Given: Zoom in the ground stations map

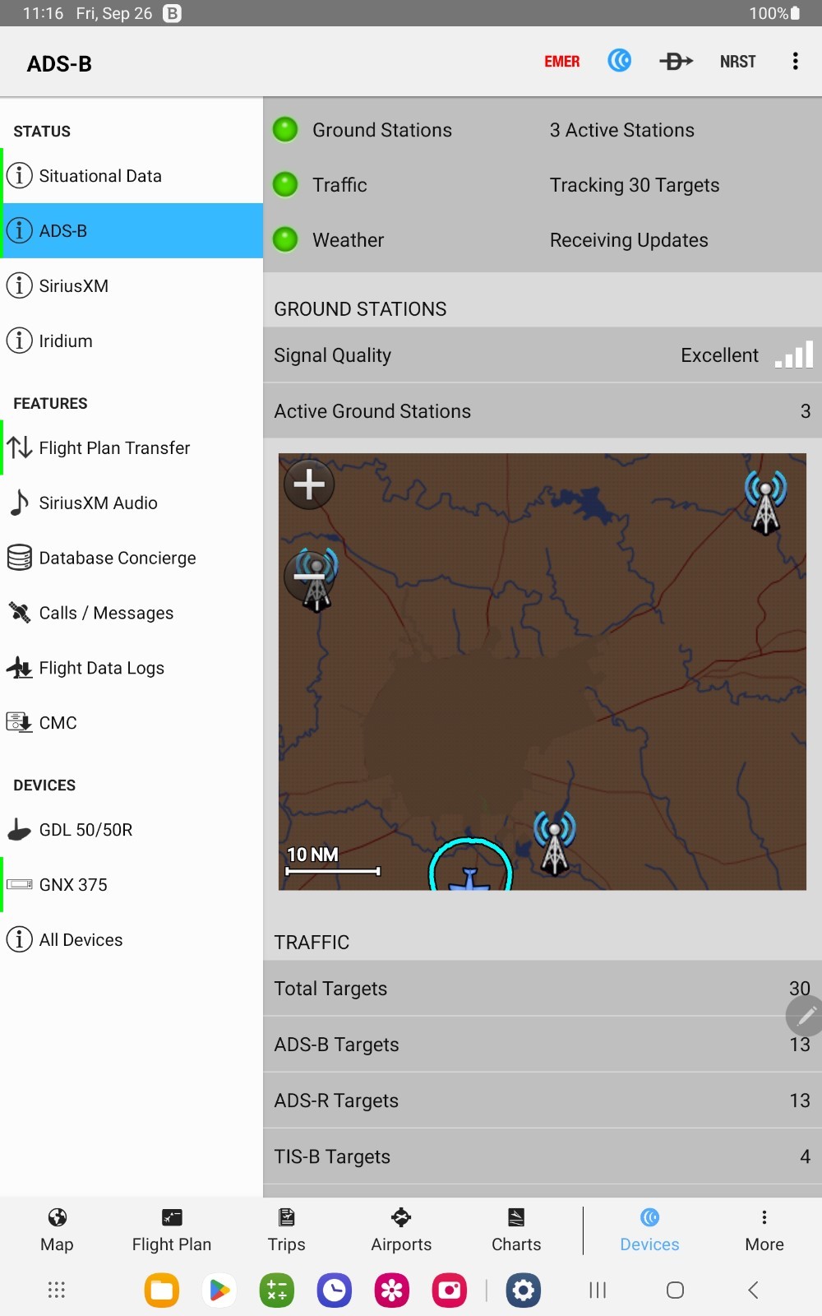Looking at the screenshot, I should pyautogui.click(x=309, y=484).
